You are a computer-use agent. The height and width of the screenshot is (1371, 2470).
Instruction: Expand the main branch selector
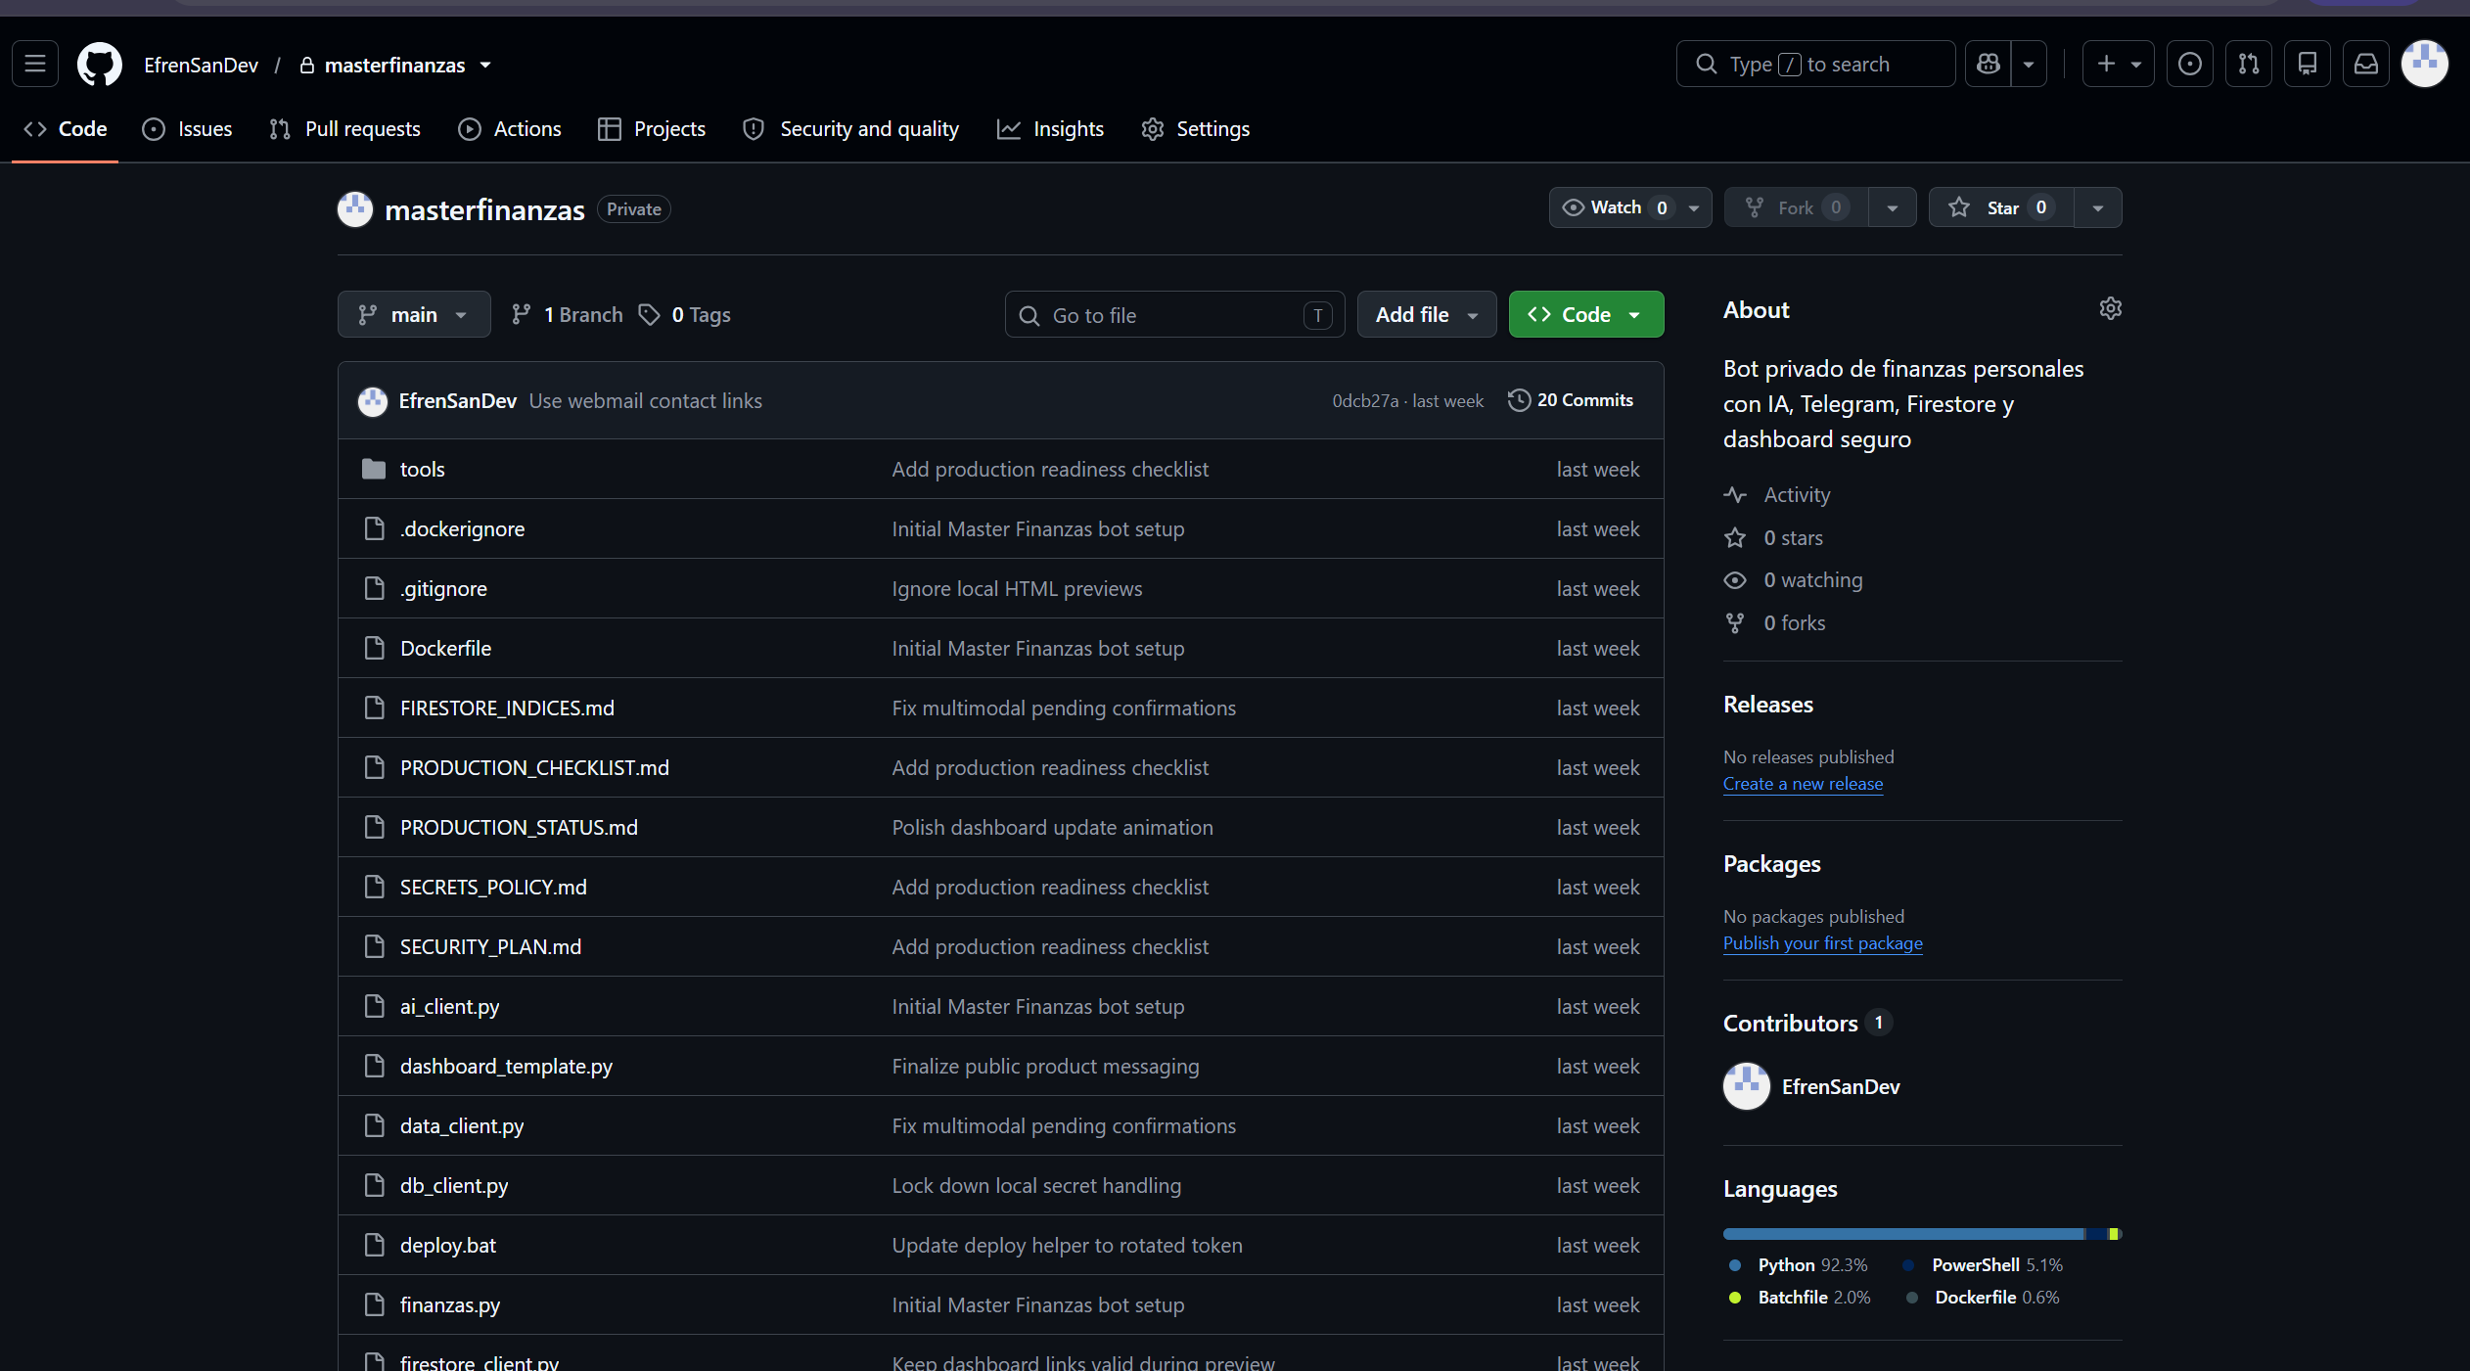coord(414,315)
